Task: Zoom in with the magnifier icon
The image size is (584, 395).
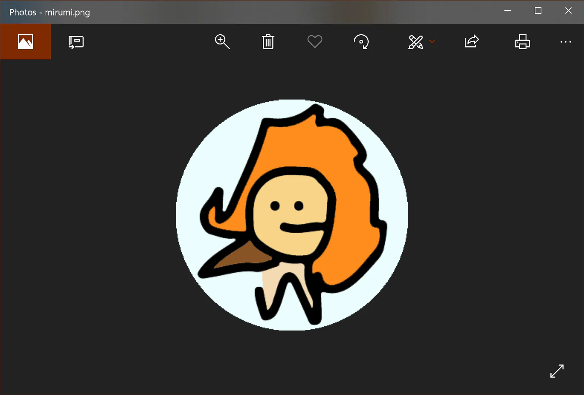Action: (222, 42)
